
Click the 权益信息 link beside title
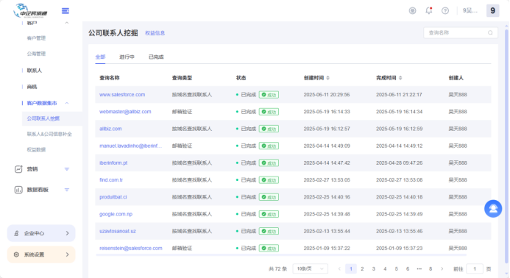pos(155,33)
